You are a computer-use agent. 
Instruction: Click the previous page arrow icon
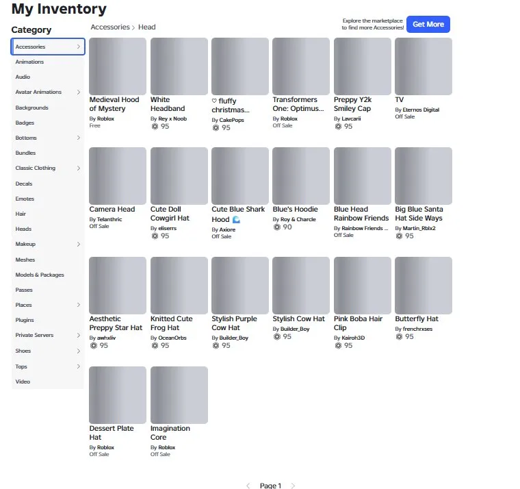click(248, 486)
